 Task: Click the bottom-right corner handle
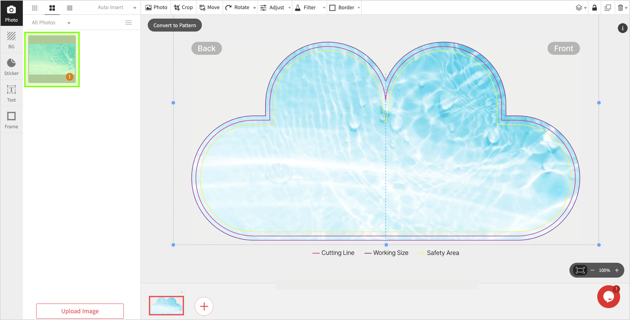point(599,245)
